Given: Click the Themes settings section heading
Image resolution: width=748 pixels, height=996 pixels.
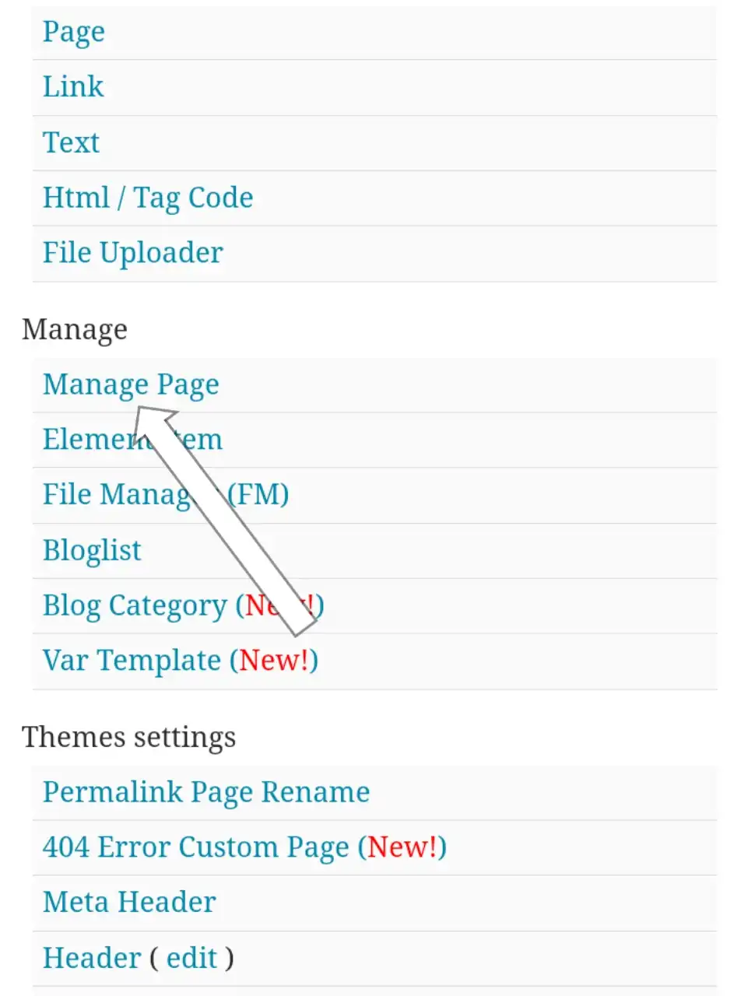Looking at the screenshot, I should click(x=128, y=737).
